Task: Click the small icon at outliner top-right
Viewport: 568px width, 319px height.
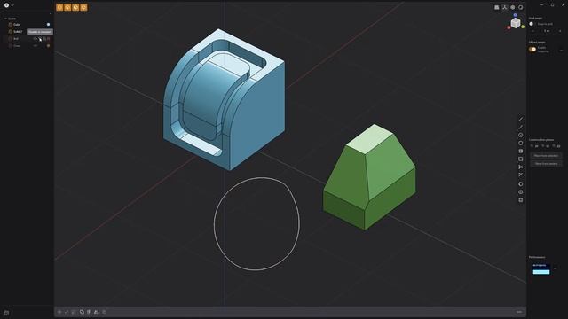Action: click(50, 14)
